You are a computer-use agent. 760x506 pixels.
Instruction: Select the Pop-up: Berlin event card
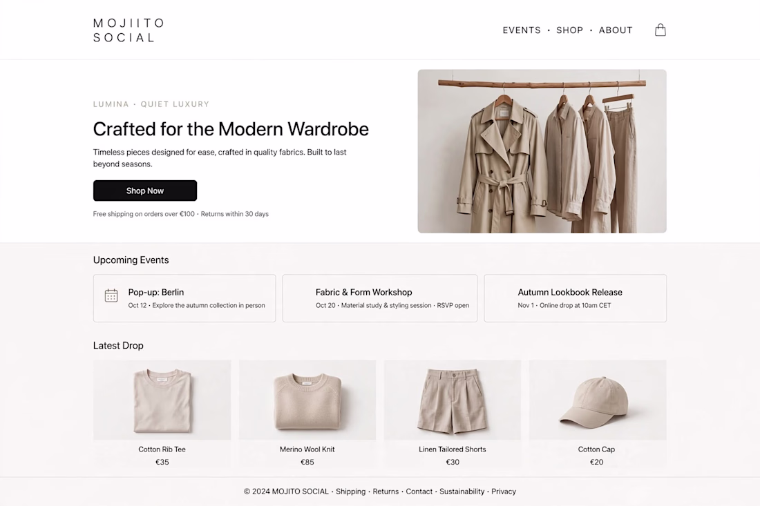(x=184, y=298)
